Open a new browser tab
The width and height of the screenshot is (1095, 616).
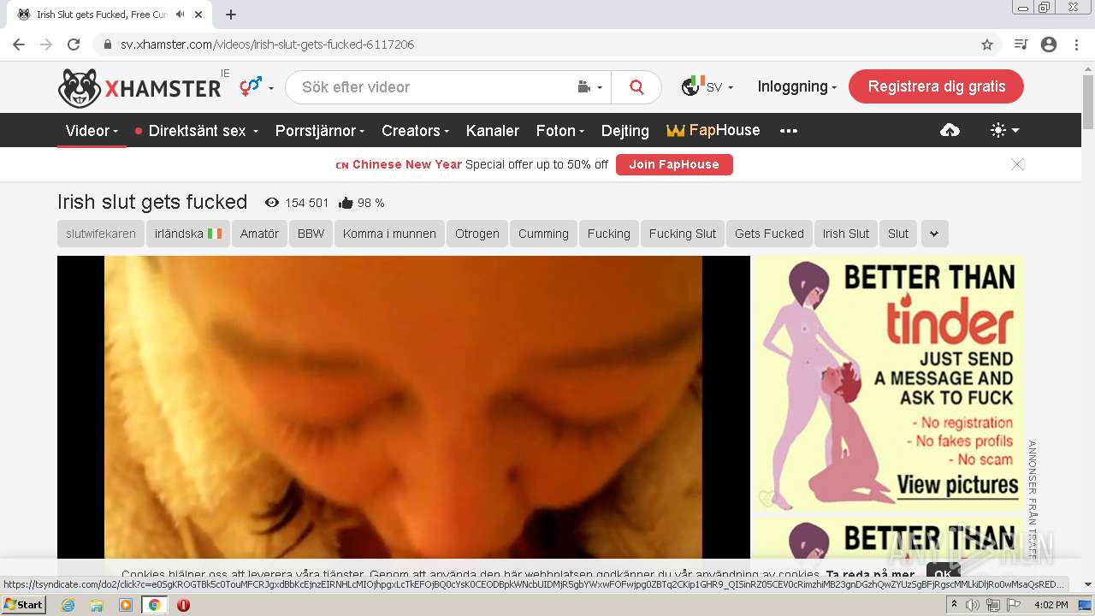(x=231, y=15)
